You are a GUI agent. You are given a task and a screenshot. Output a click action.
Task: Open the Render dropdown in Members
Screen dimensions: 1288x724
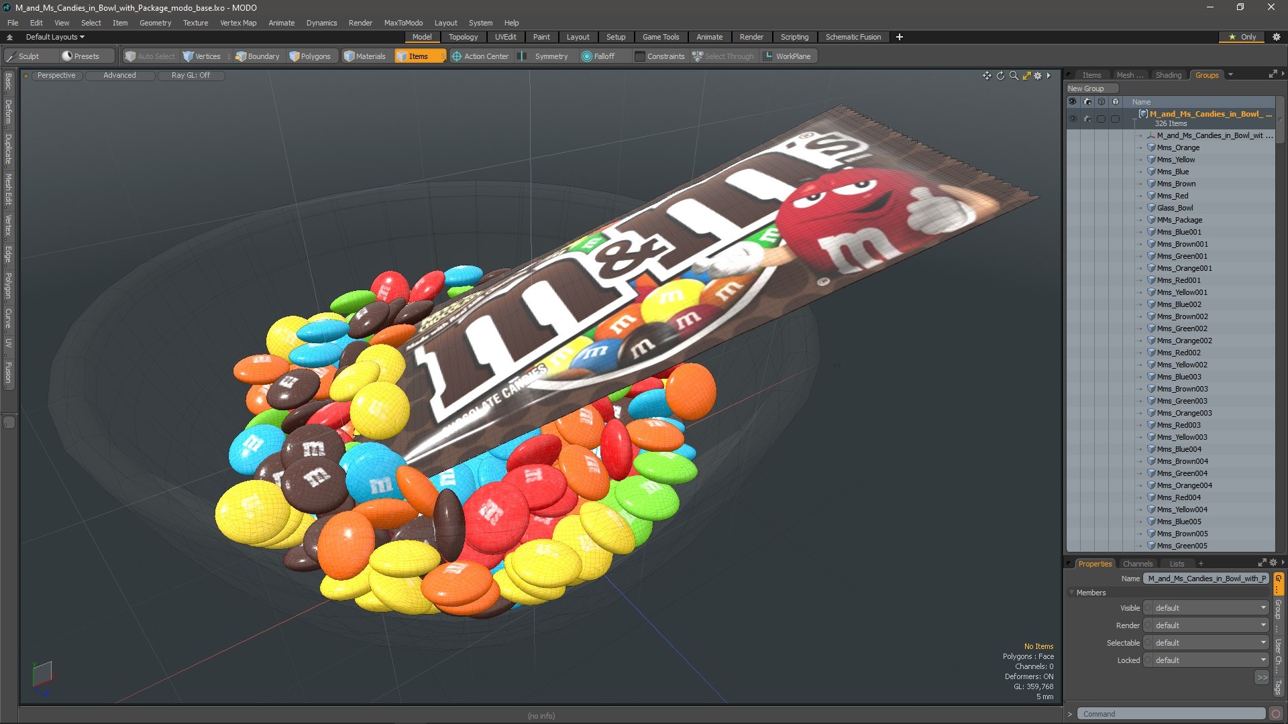click(1206, 625)
